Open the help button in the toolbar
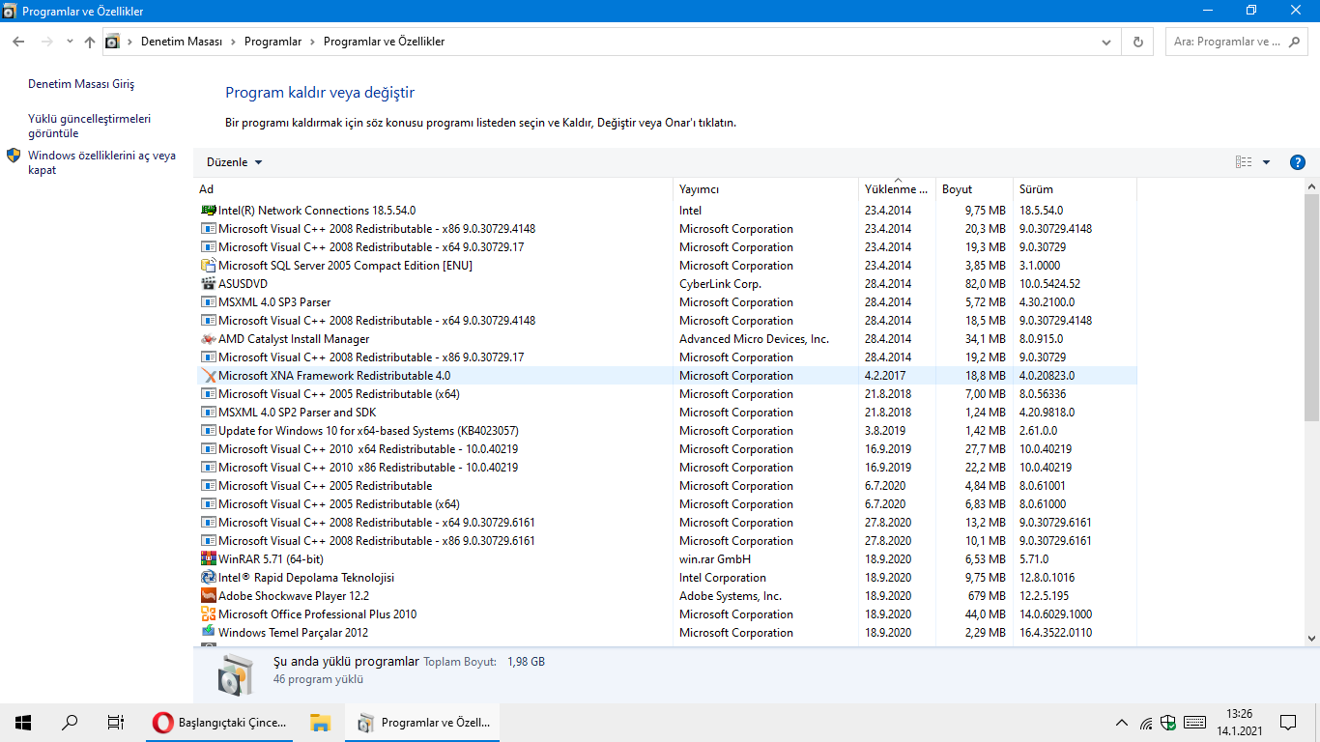This screenshot has width=1320, height=742. tap(1298, 162)
